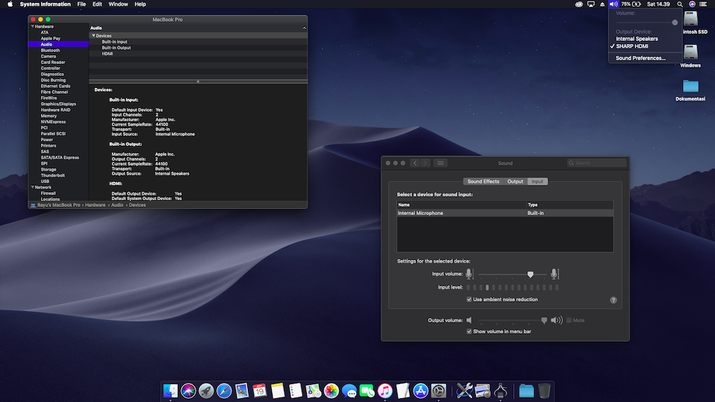Collapse the Hardware tree in sidebar
This screenshot has width=715, height=402.
coord(32,27)
